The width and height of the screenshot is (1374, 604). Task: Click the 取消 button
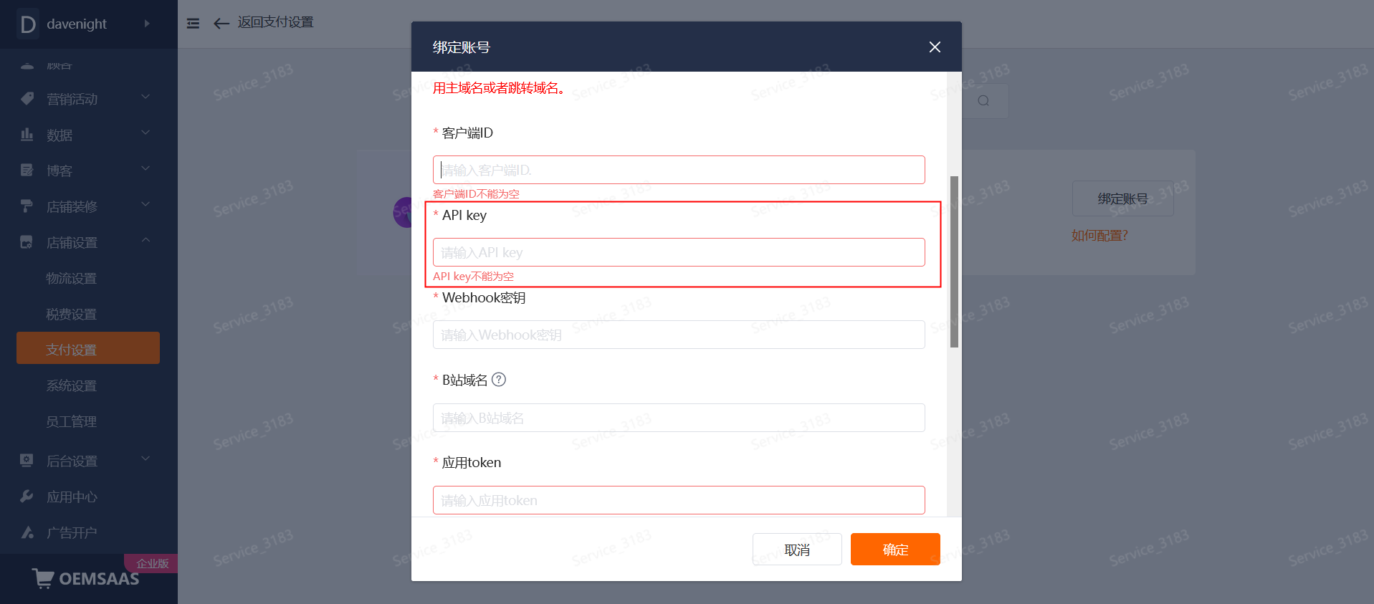pyautogui.click(x=797, y=550)
